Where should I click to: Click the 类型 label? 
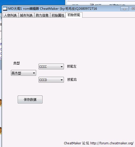point(16,63)
